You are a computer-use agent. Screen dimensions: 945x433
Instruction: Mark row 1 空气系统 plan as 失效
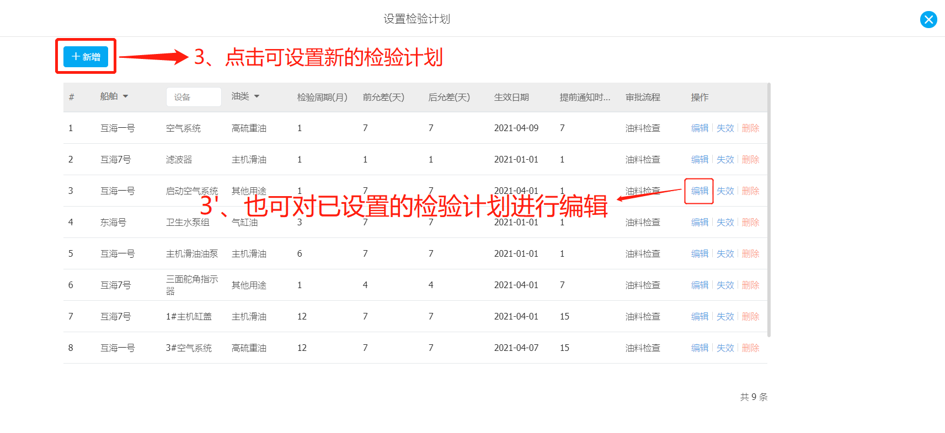point(725,128)
